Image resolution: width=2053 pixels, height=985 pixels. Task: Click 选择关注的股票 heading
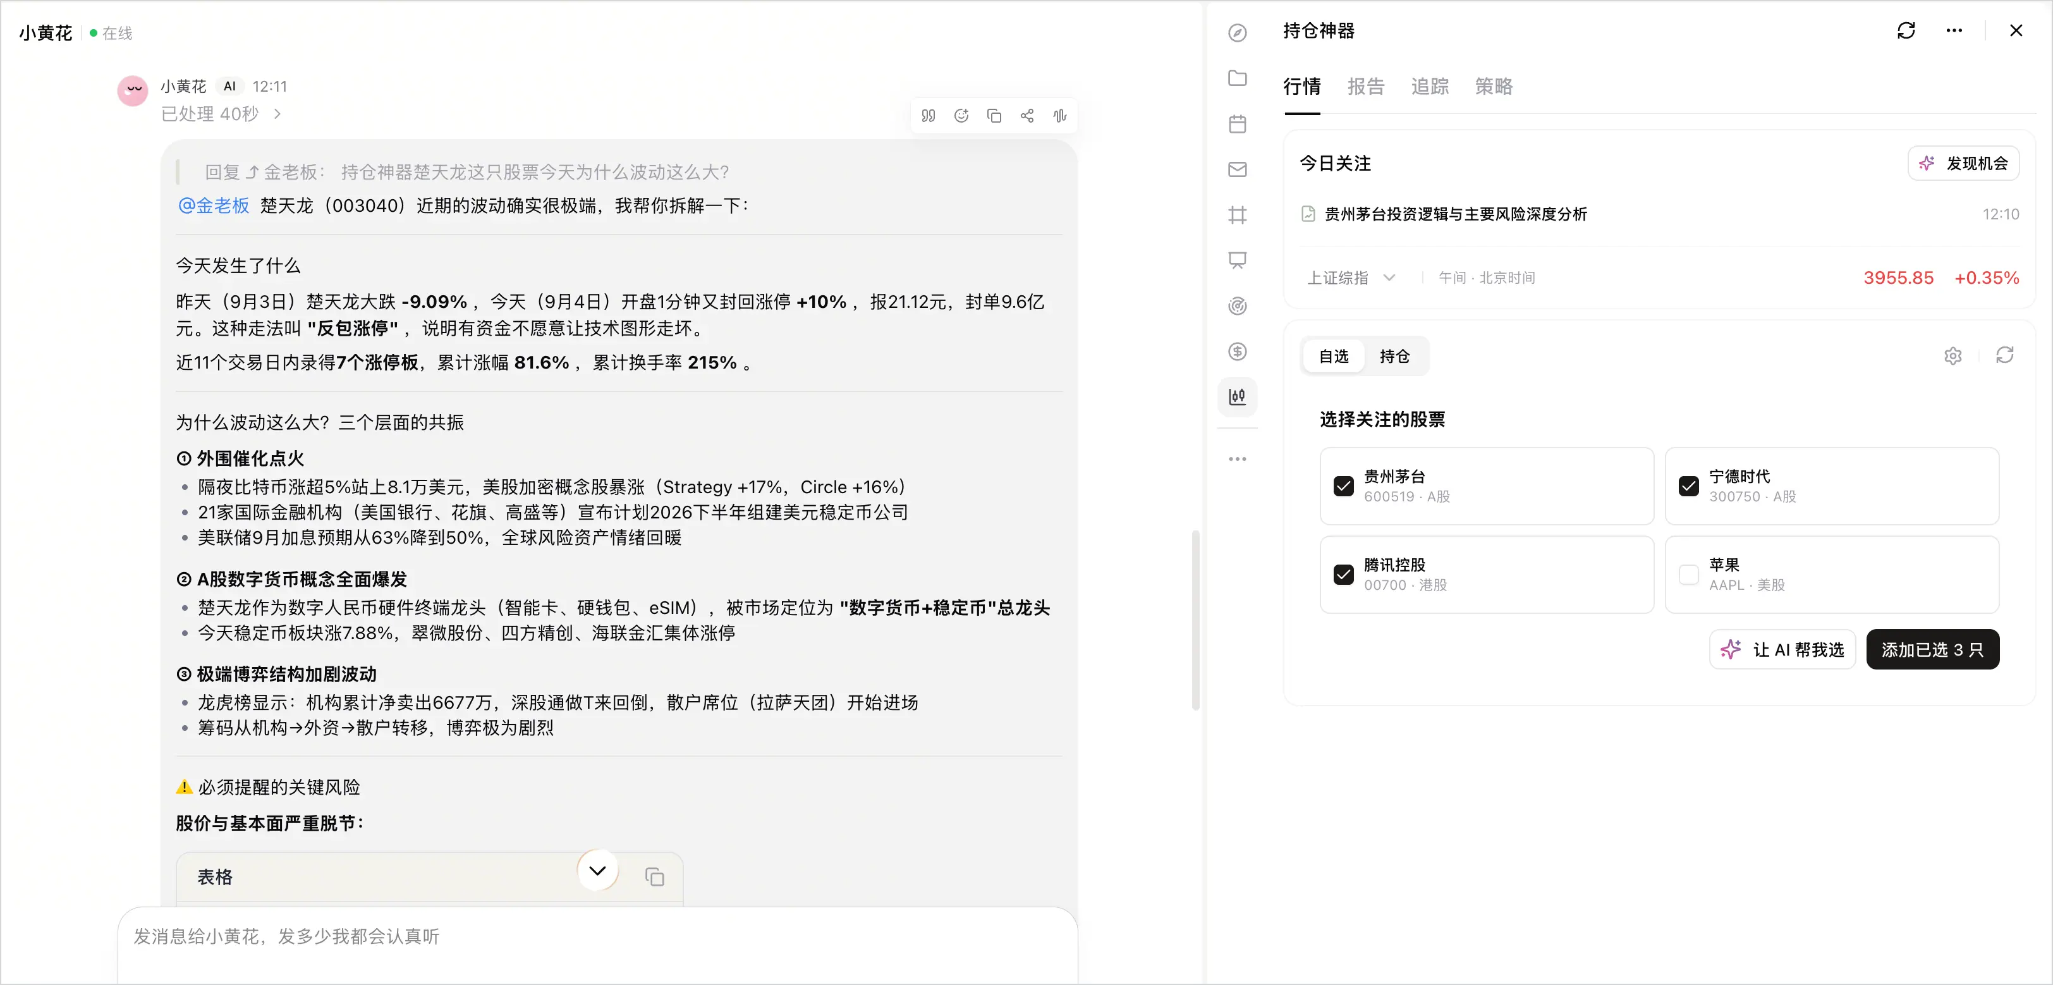click(1382, 419)
